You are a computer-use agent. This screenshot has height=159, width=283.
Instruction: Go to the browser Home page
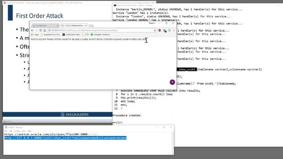[x=45, y=30]
